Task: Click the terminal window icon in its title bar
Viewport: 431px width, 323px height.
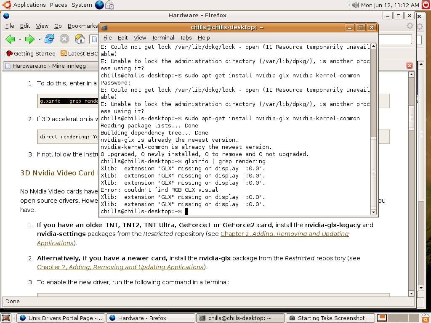Action: (x=104, y=27)
